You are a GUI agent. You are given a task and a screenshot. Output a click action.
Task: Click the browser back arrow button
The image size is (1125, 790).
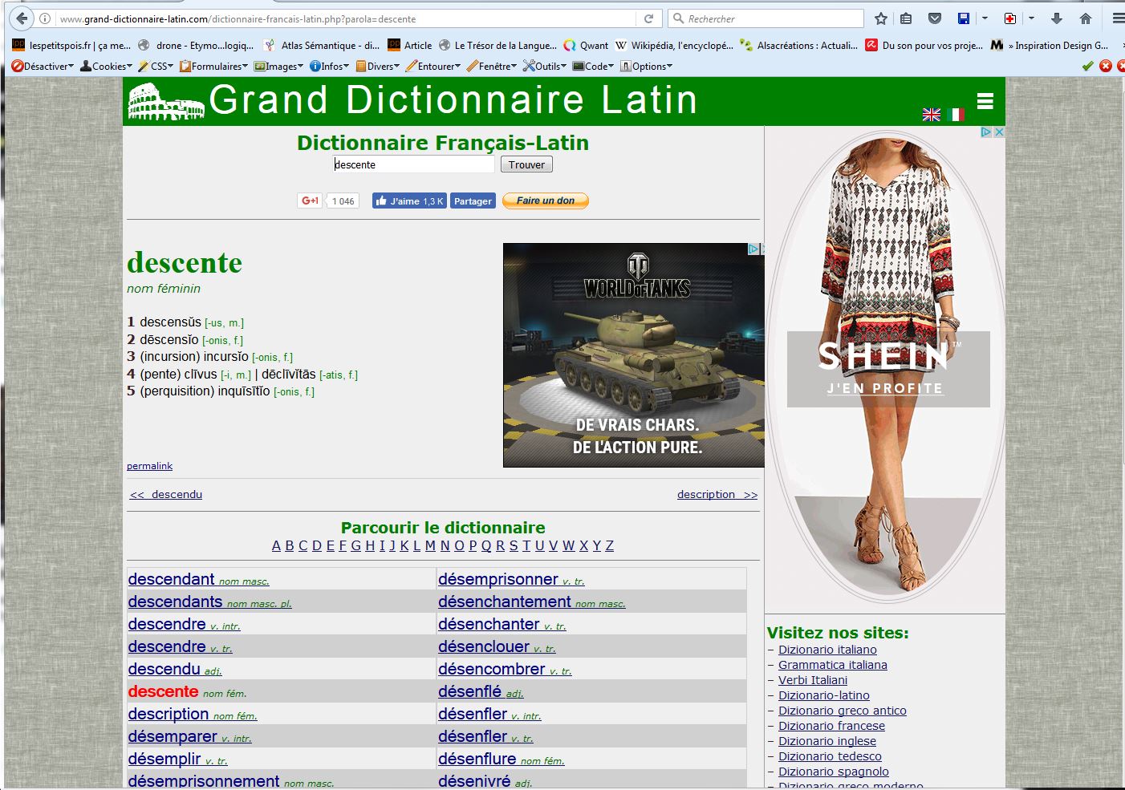point(22,18)
